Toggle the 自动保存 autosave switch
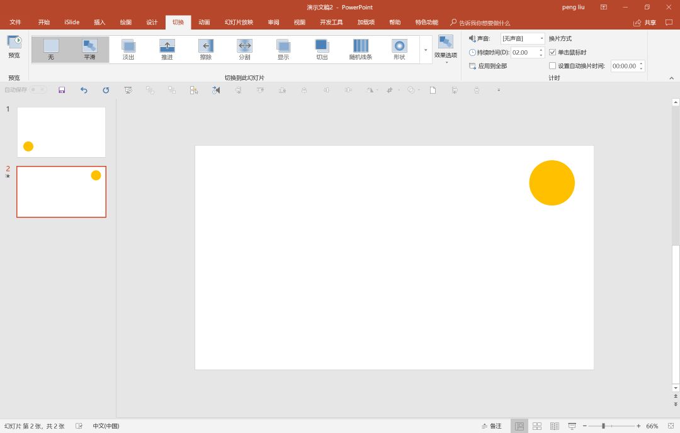The height and width of the screenshot is (433, 680). (38, 90)
